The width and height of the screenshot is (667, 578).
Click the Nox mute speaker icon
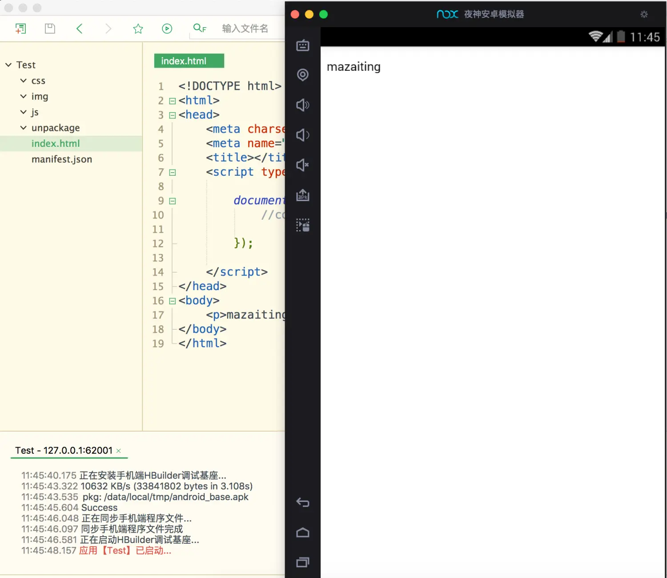(303, 165)
